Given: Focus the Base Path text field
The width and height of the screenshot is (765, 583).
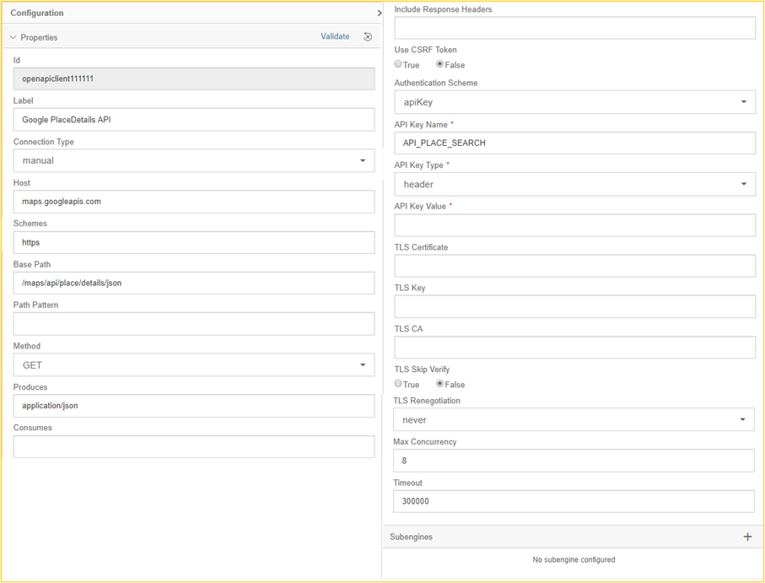Looking at the screenshot, I should click(x=193, y=283).
